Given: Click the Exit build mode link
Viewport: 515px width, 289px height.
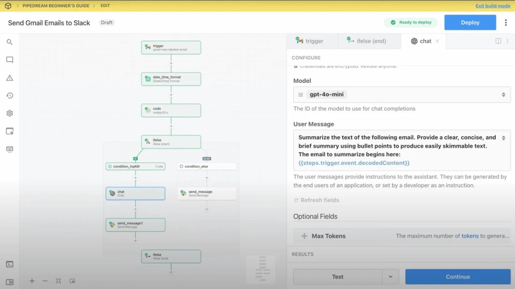Looking at the screenshot, I should 493,6.
